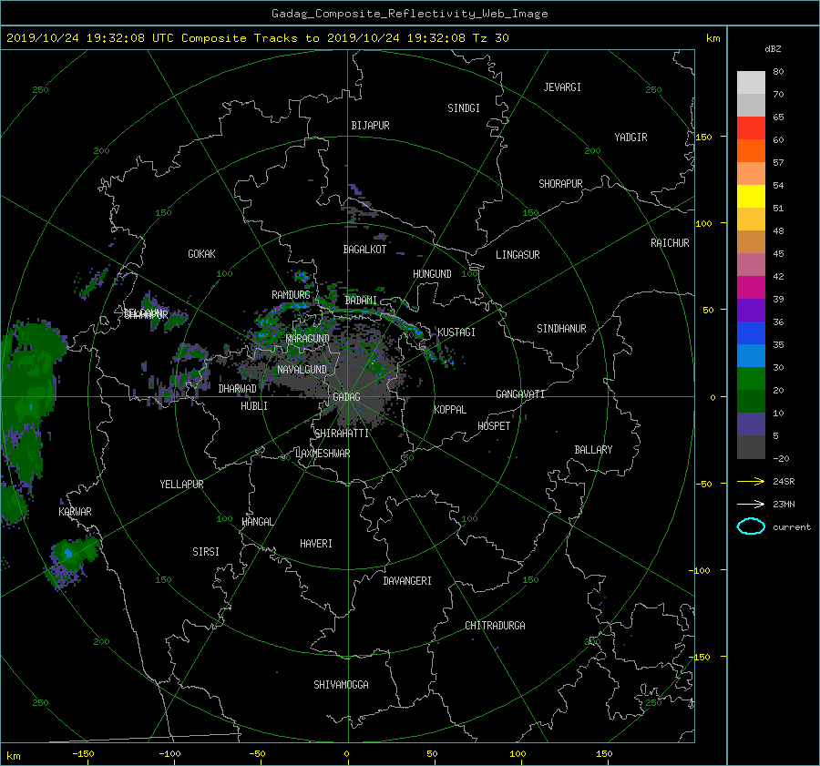
Task: Select the NAVALGUND label
Action: (302, 370)
